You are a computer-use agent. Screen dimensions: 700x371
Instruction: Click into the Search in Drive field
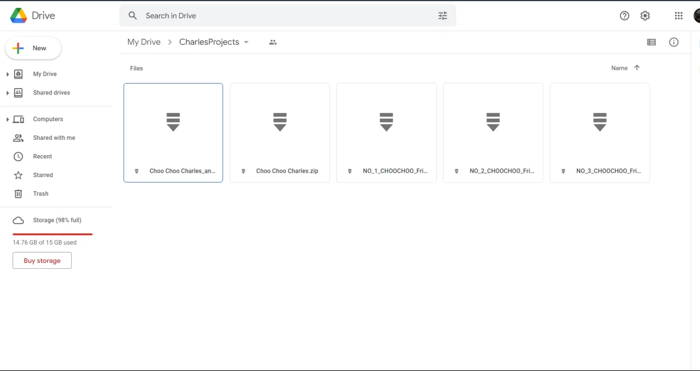coord(288,16)
